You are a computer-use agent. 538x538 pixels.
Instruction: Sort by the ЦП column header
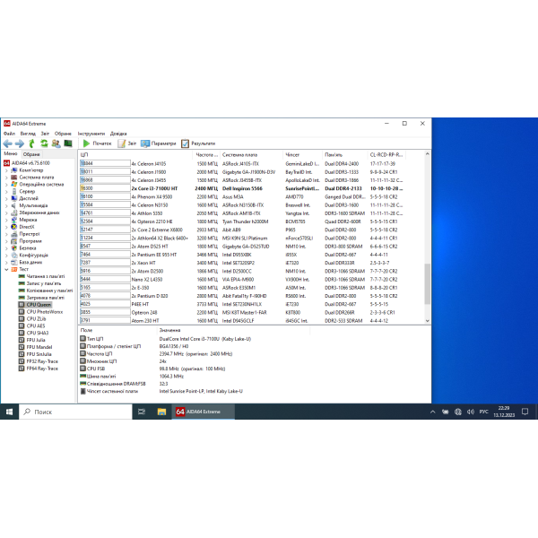[135, 155]
